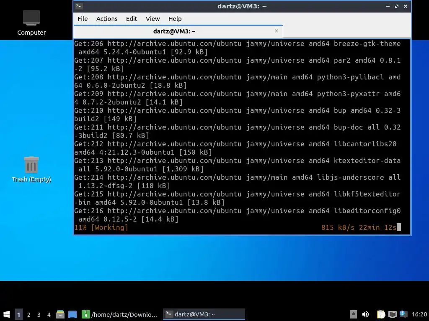Click the Get:214 libjs-underscore line
Image resolution: width=429 pixels, height=321 pixels.
pyautogui.click(x=238, y=181)
